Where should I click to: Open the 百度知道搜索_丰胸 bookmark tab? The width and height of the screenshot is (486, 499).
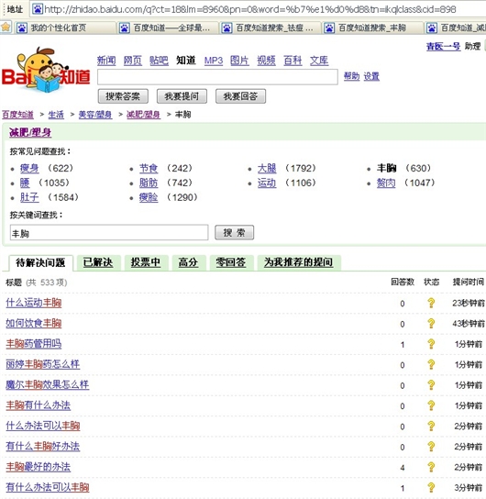(x=373, y=28)
